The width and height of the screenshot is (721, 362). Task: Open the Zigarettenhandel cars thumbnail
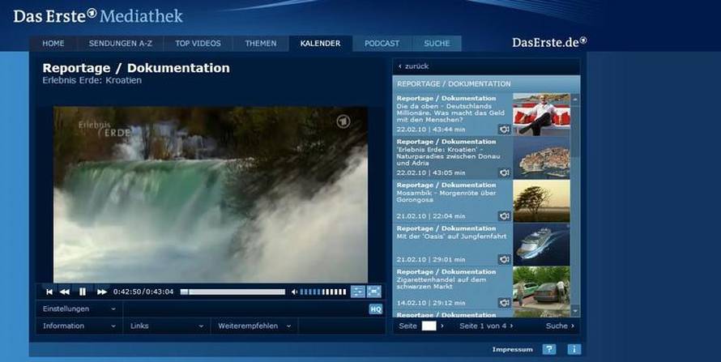tap(541, 288)
